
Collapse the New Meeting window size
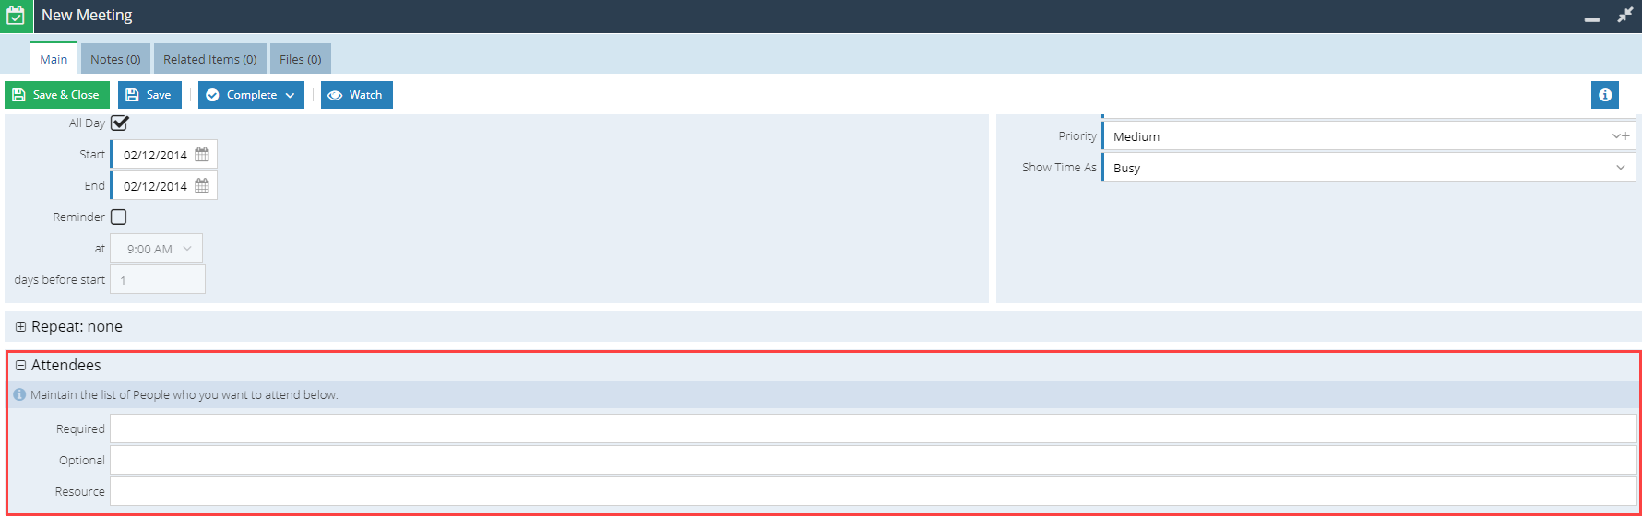(1625, 16)
